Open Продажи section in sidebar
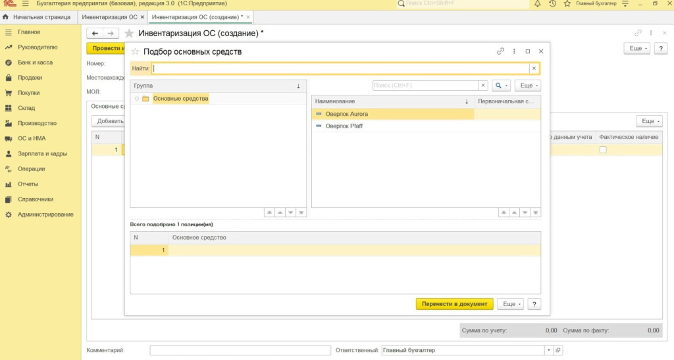This screenshot has width=674, height=360. pos(30,78)
